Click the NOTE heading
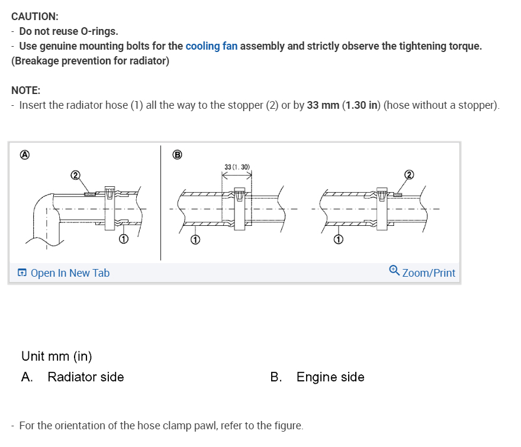 click(25, 90)
